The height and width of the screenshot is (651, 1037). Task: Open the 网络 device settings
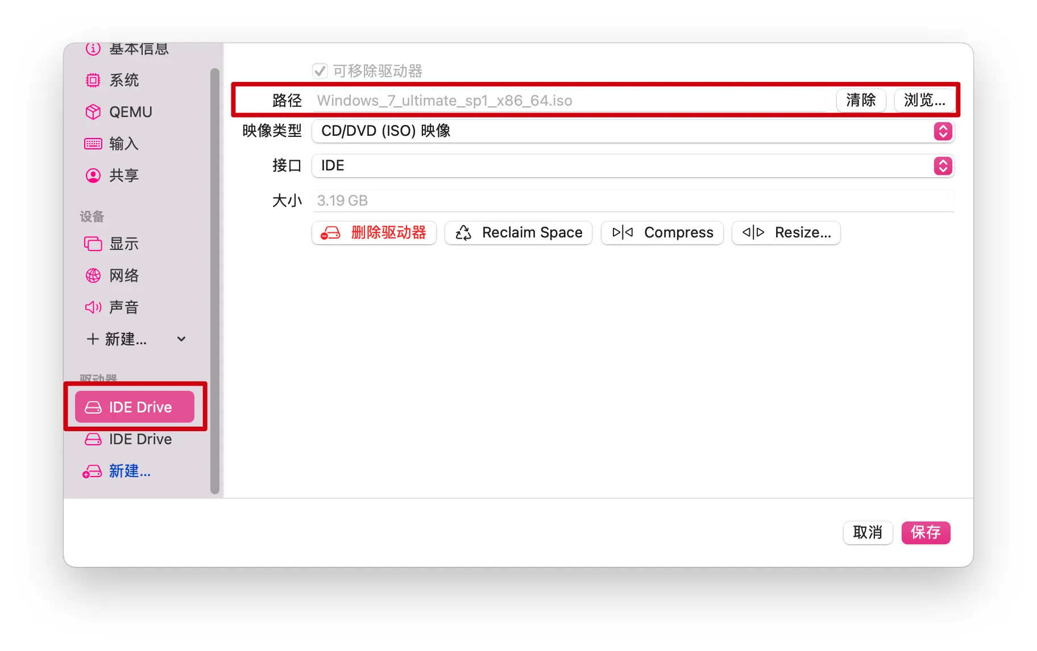124,276
